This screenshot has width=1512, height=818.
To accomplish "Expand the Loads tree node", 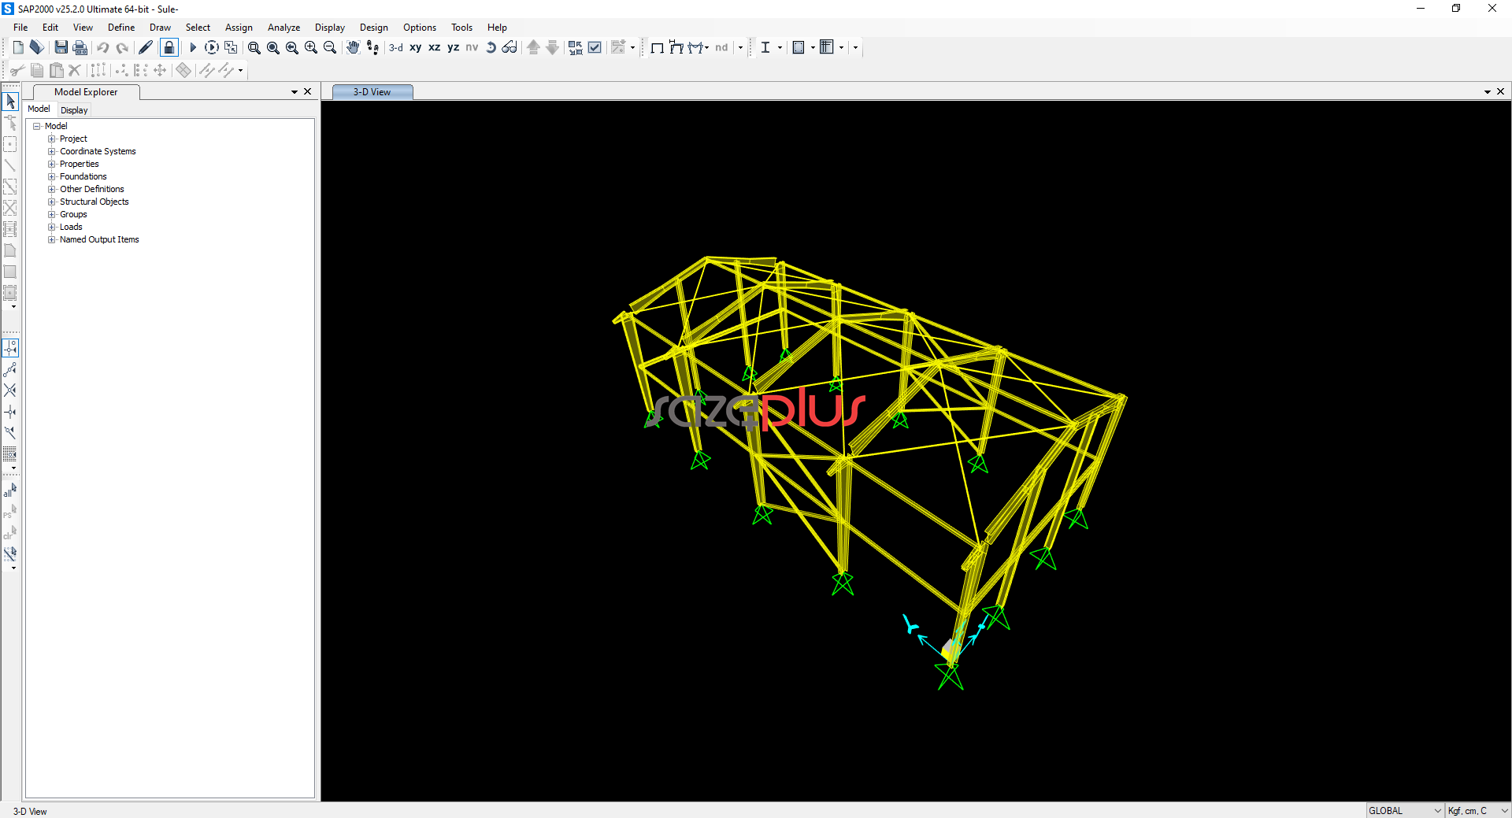I will 52,227.
